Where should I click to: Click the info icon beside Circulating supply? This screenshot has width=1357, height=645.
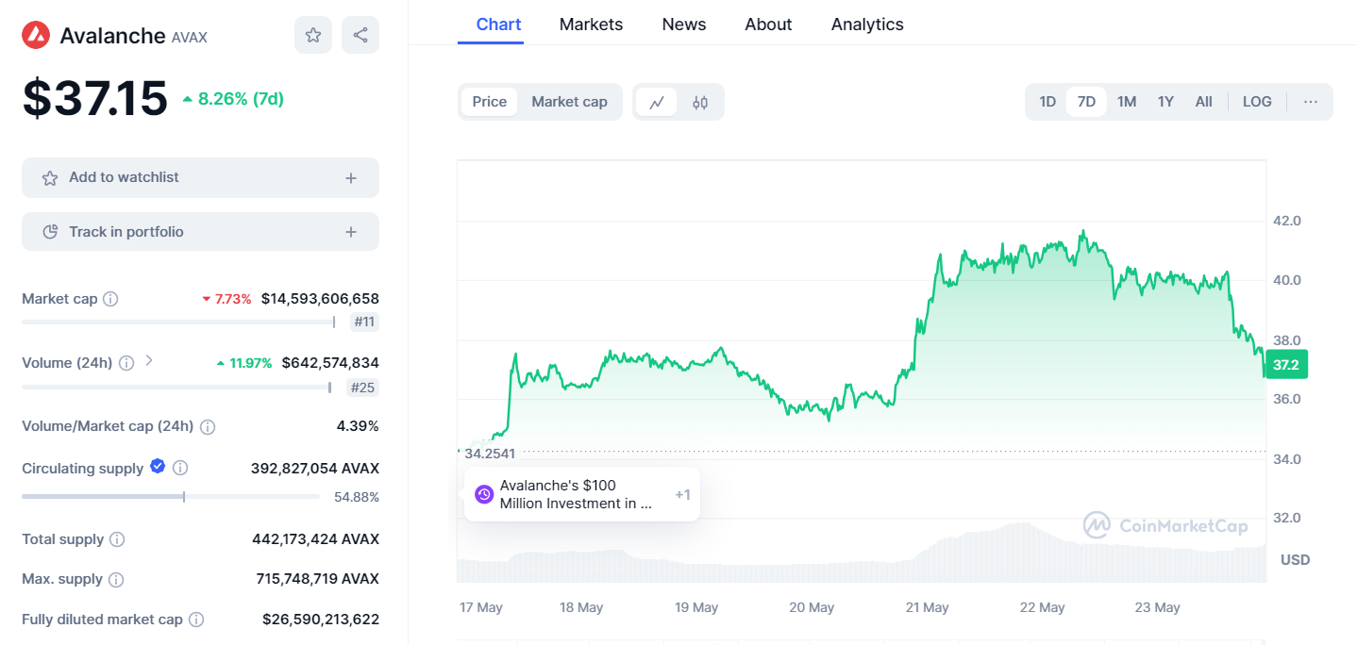(x=180, y=468)
